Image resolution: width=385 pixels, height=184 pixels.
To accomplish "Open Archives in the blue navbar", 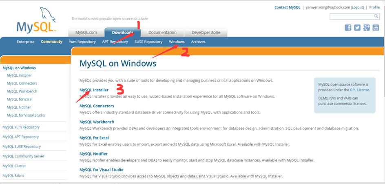I will point(198,42).
